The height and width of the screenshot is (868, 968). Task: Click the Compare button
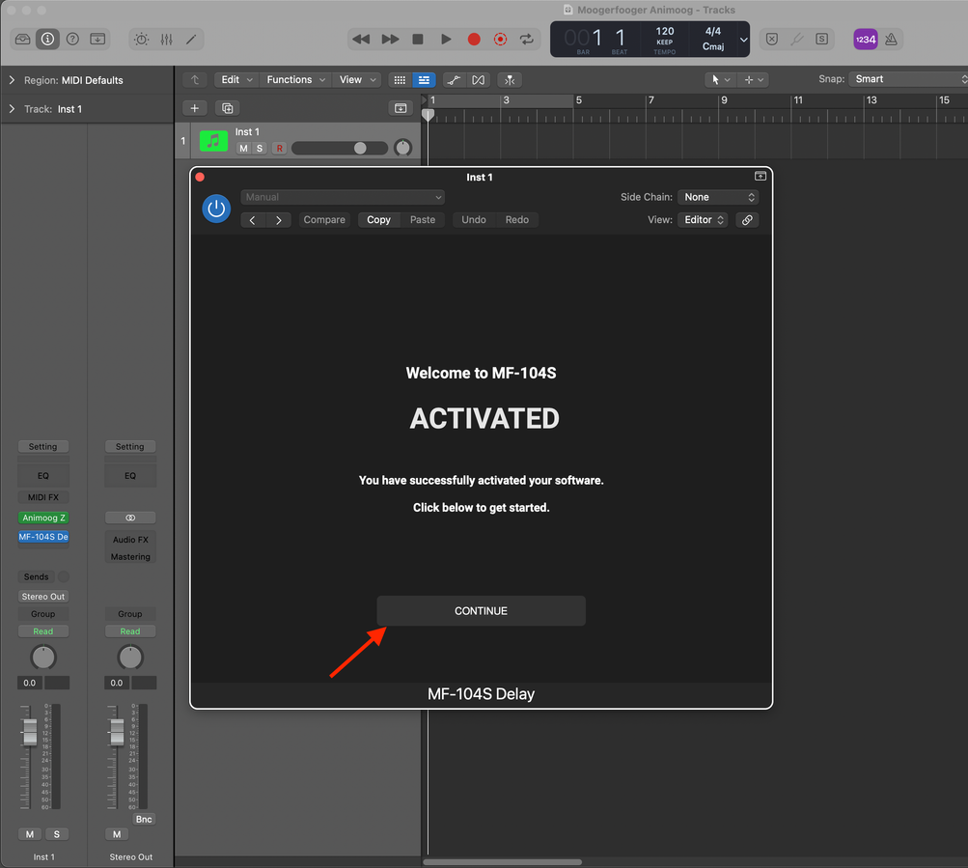(x=324, y=220)
